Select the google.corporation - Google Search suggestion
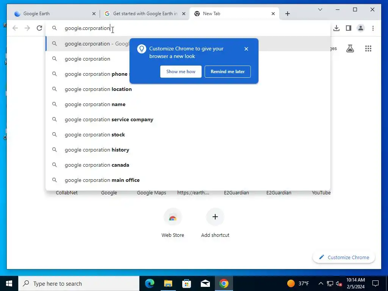Screen dimensions: 388x291 tap(188, 44)
